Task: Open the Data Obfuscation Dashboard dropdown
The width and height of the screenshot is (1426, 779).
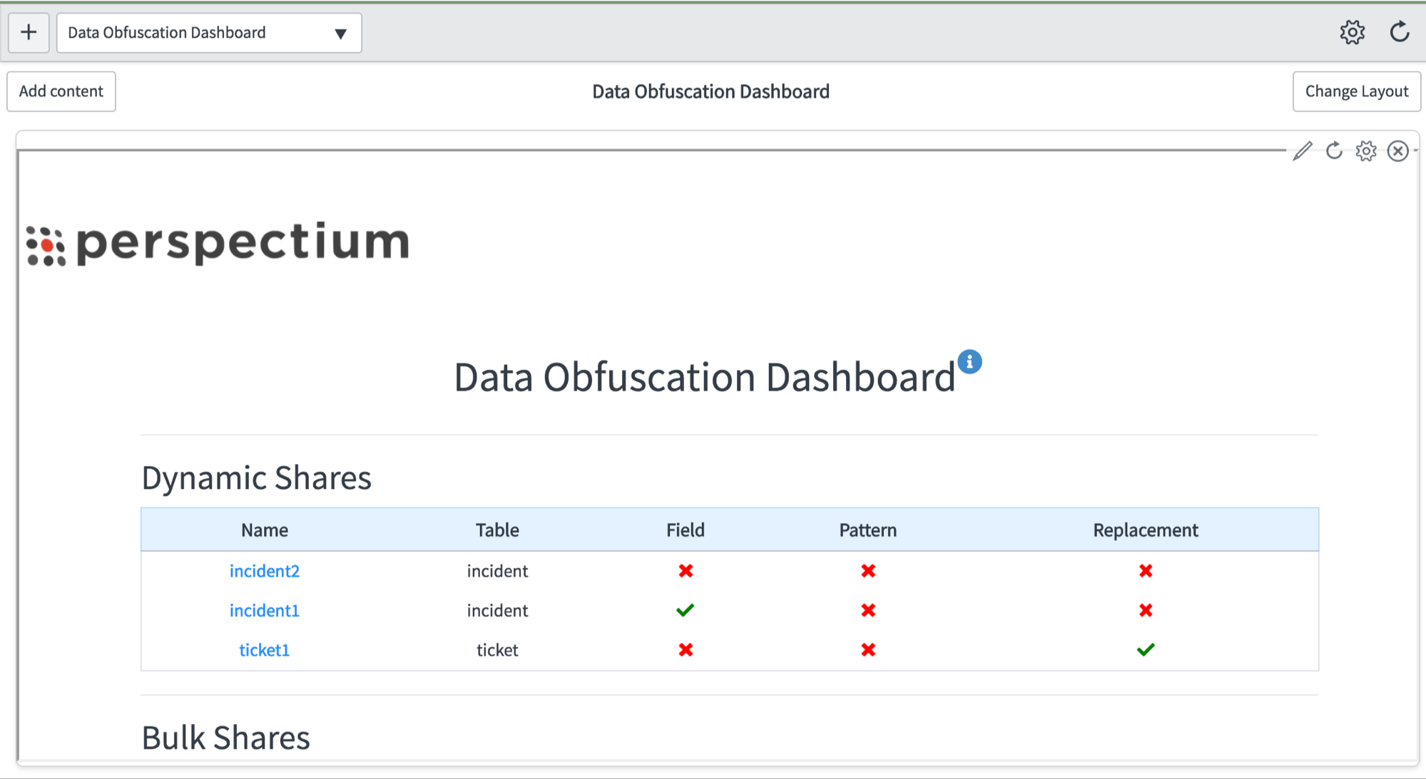Action: (x=209, y=33)
